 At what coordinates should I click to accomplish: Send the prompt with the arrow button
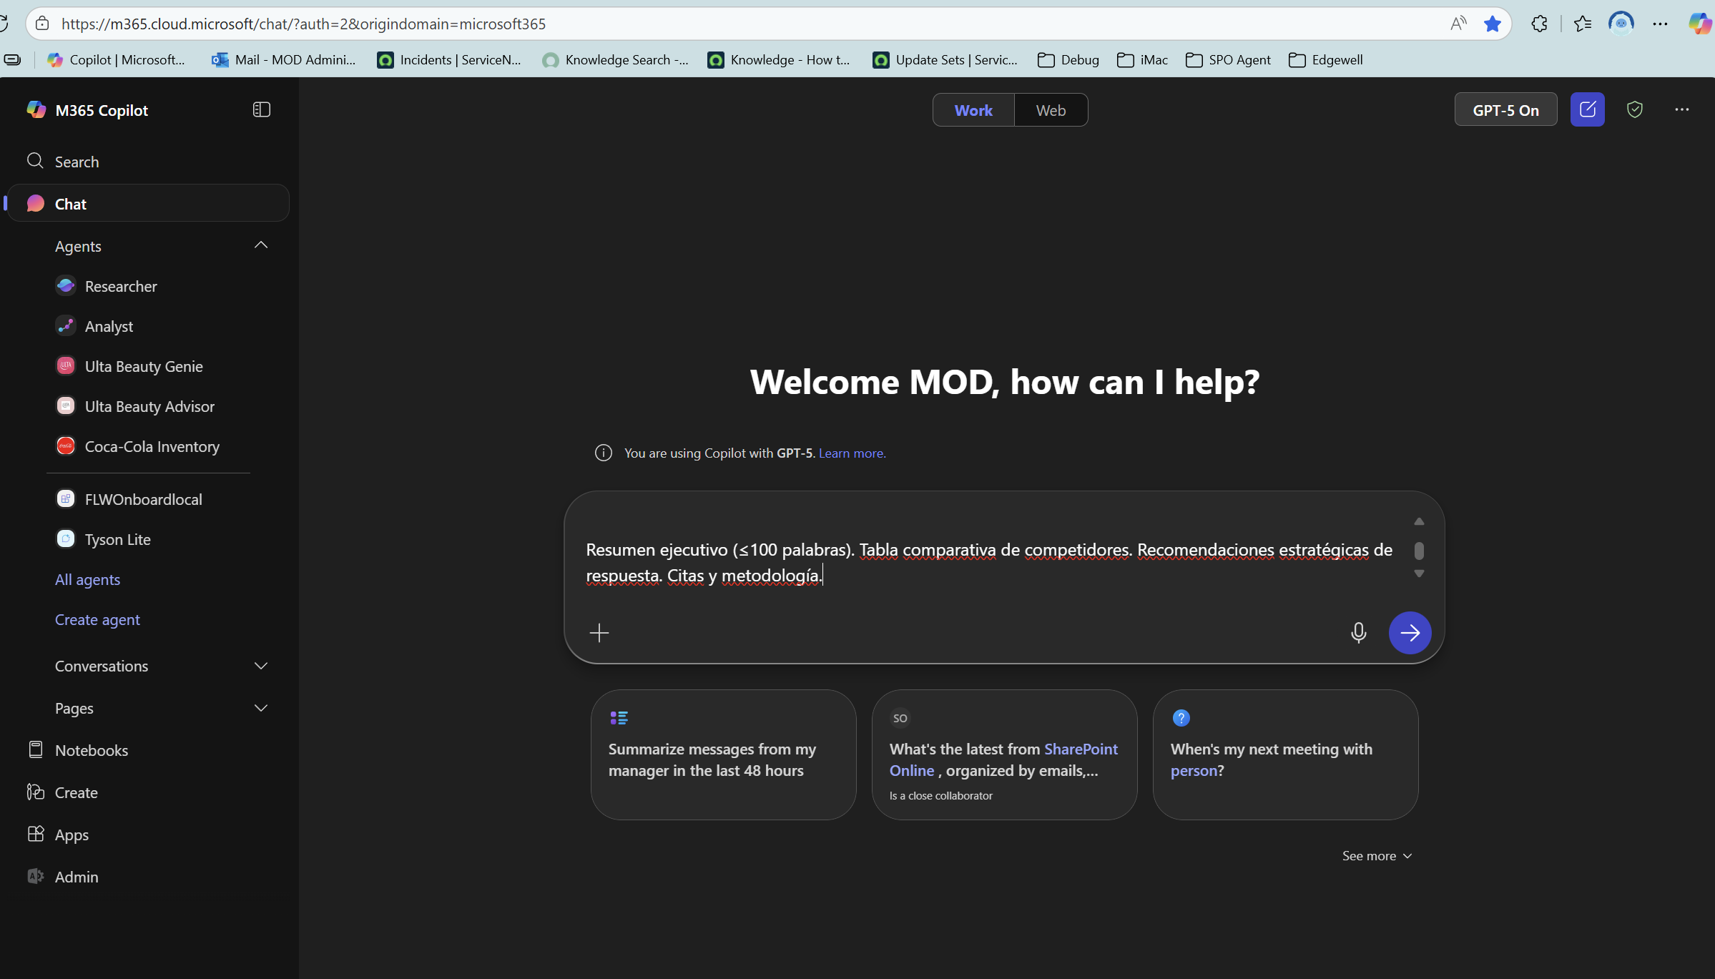[1409, 632]
